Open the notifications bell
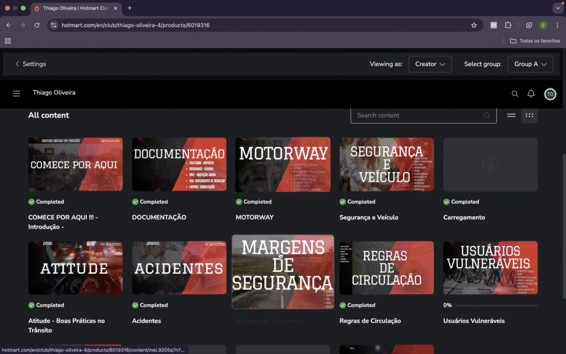 [x=531, y=94]
